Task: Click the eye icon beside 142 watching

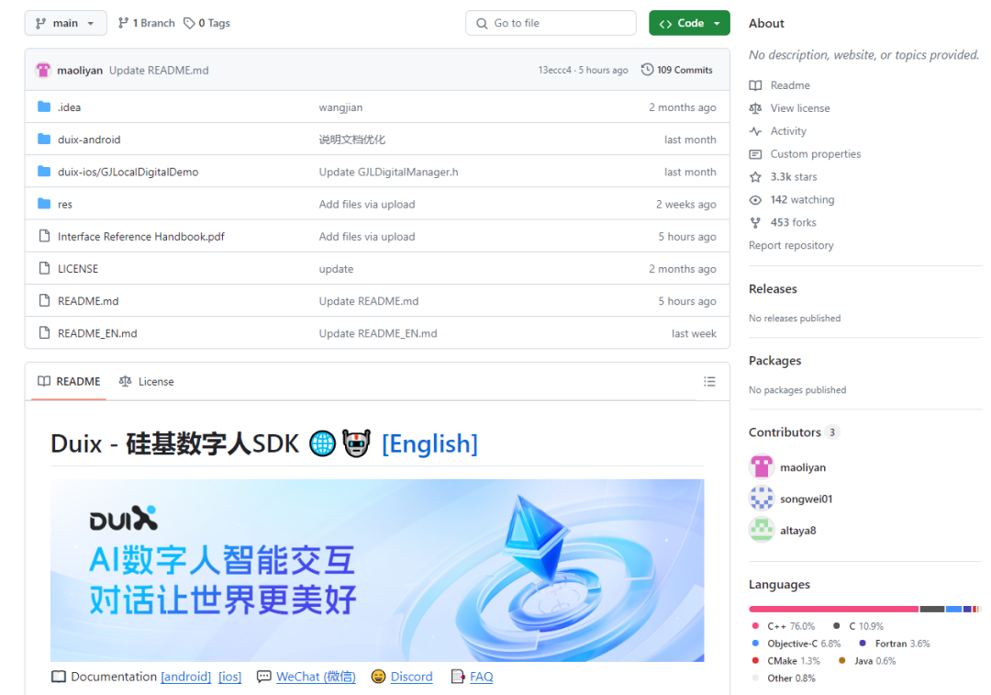Action: tap(755, 199)
